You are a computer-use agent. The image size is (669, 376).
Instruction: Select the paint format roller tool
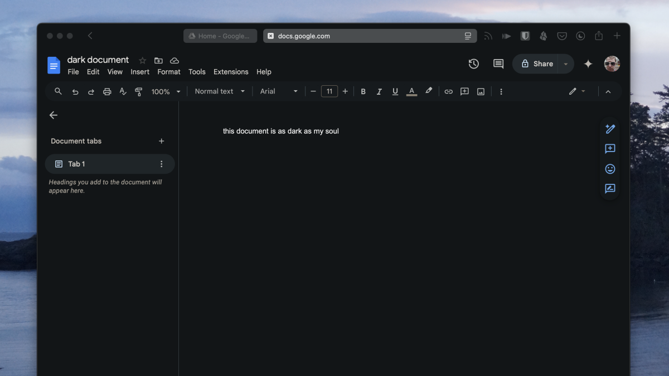(139, 91)
